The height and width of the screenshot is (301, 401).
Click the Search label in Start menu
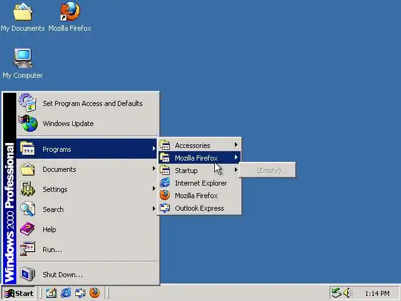tap(53, 209)
